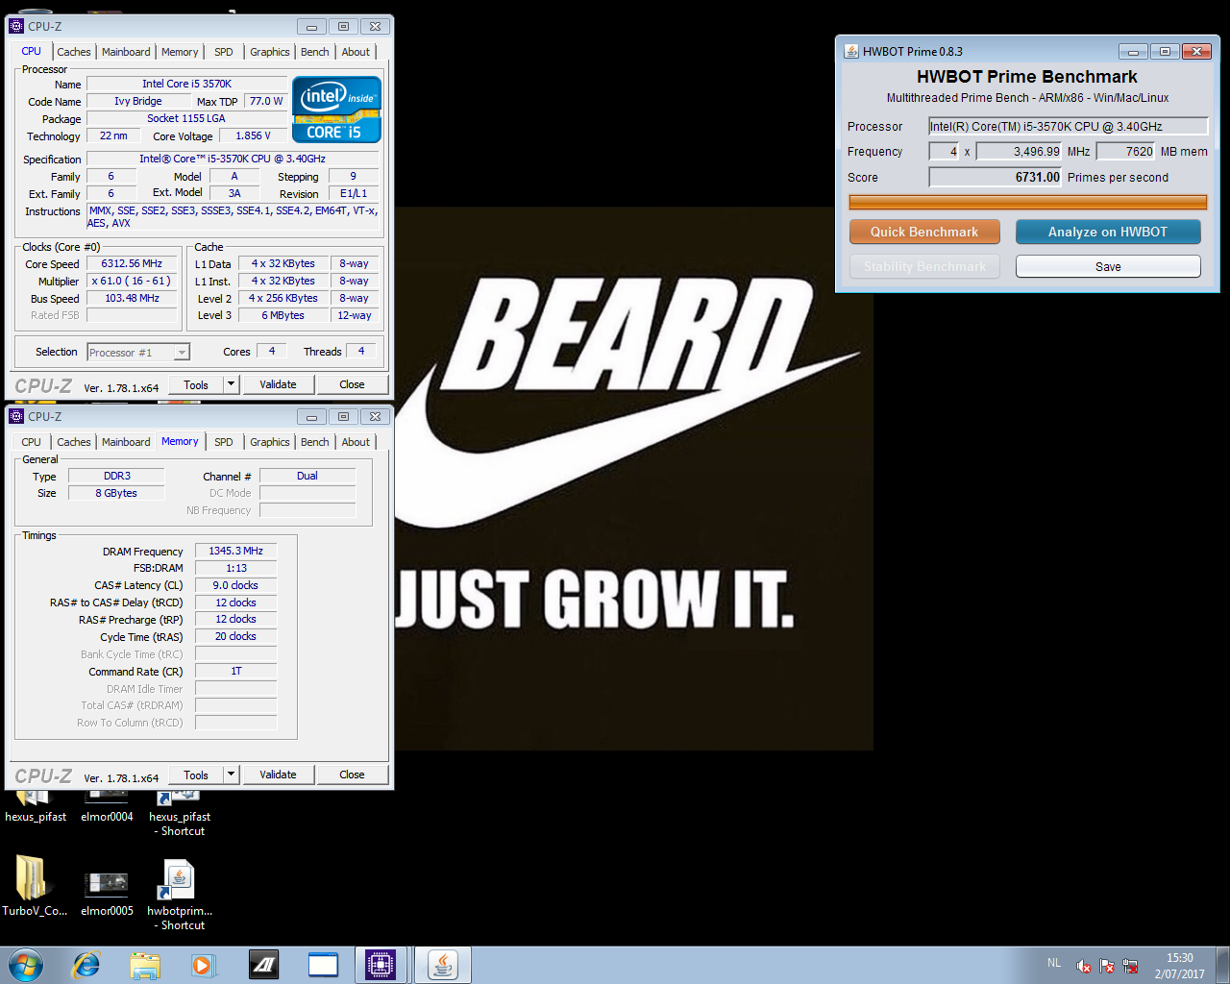Viewport: 1230px width, 984px height.
Task: Switch to Caches tab in upper CPU-Z
Action: pos(74,52)
